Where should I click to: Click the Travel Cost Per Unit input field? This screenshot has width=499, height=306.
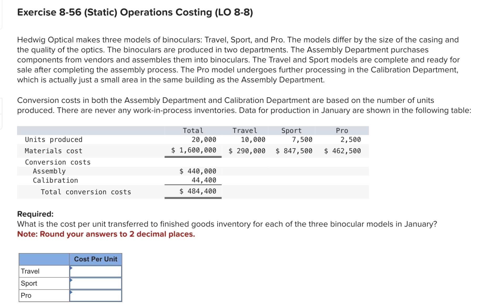(95, 271)
